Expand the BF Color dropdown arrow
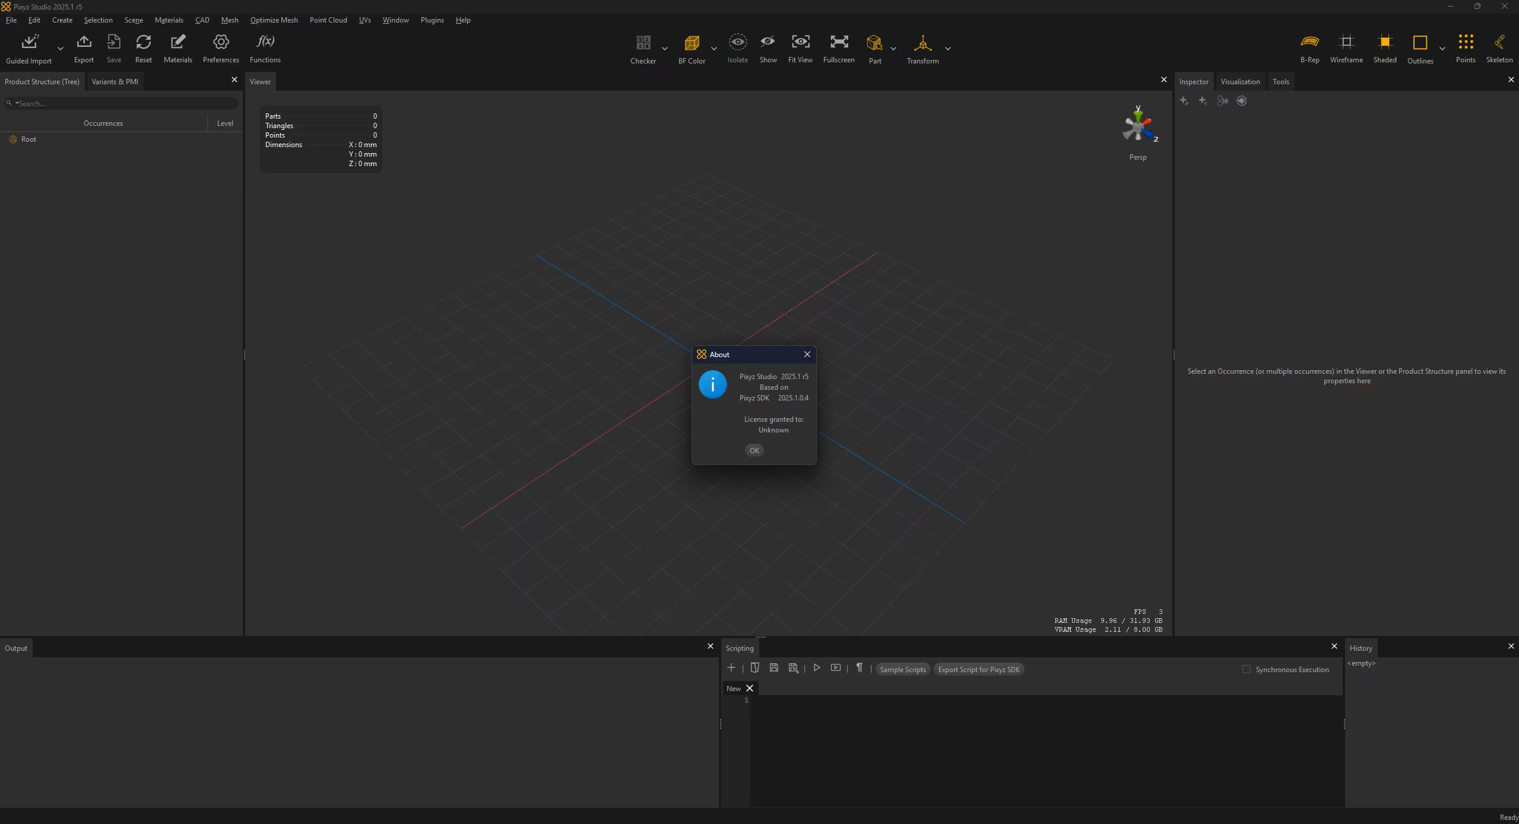The height and width of the screenshot is (824, 1519). click(713, 49)
